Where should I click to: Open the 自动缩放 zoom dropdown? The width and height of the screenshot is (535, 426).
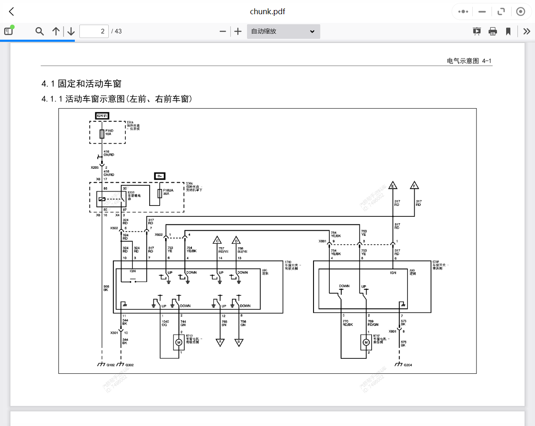283,31
